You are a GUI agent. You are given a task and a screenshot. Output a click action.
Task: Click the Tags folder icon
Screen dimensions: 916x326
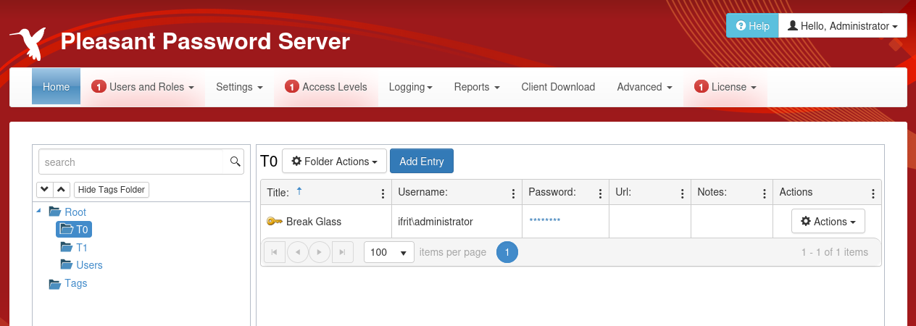point(54,283)
